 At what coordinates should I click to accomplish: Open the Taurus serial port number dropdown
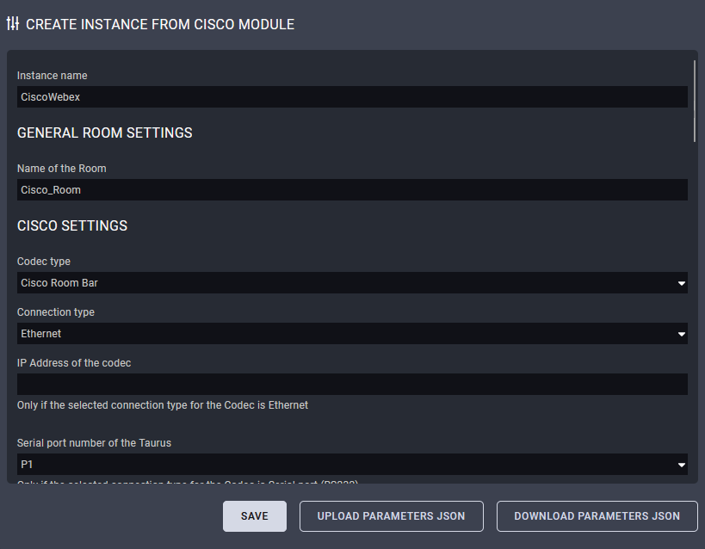pyautogui.click(x=352, y=465)
